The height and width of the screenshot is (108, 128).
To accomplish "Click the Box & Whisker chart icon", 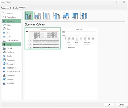I will 4,72.
